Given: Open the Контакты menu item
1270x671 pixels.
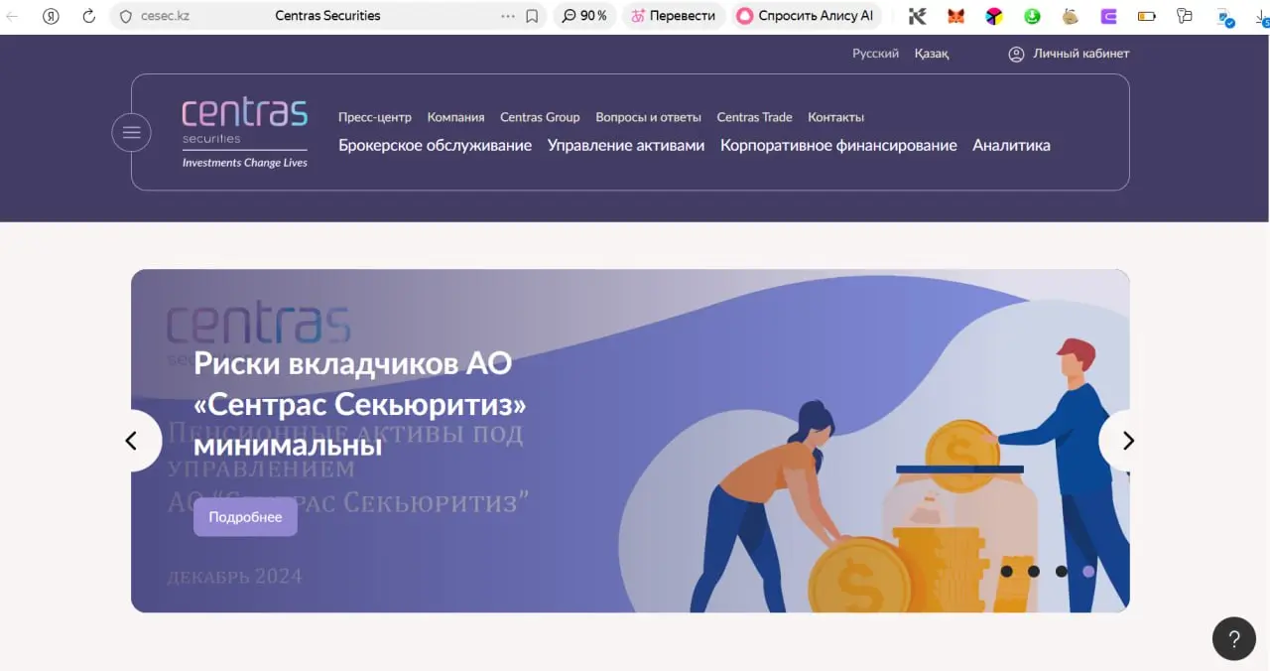Looking at the screenshot, I should pyautogui.click(x=835, y=117).
